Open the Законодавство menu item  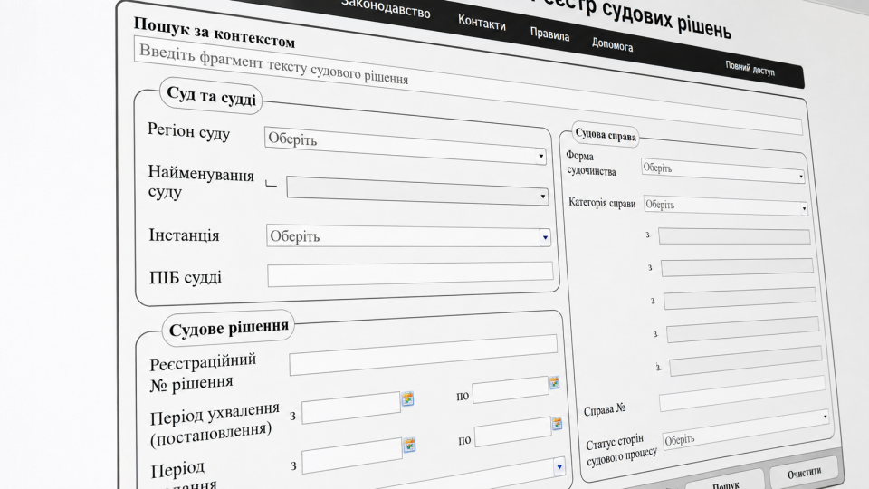(x=386, y=8)
